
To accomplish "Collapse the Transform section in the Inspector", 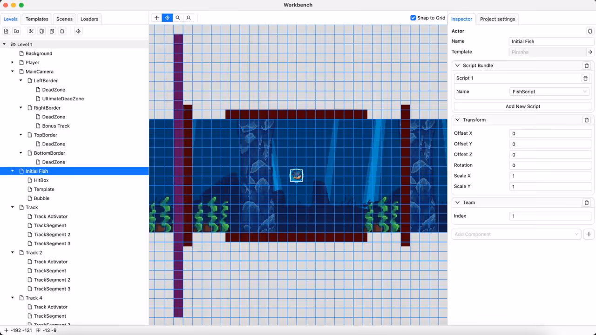I will tap(457, 120).
